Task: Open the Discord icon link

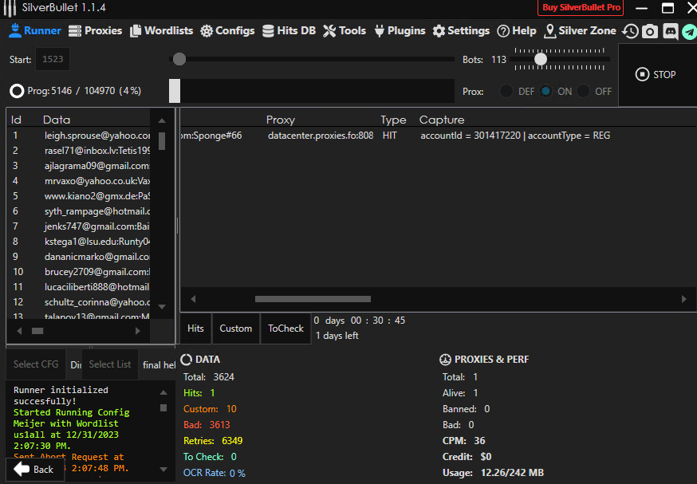Action: [x=671, y=31]
